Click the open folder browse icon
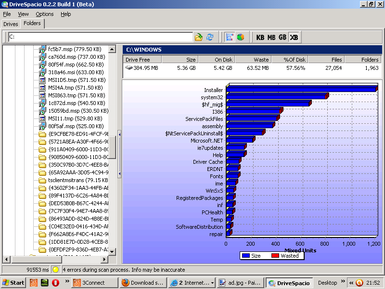This screenshot has width=385, height=289. point(198,37)
